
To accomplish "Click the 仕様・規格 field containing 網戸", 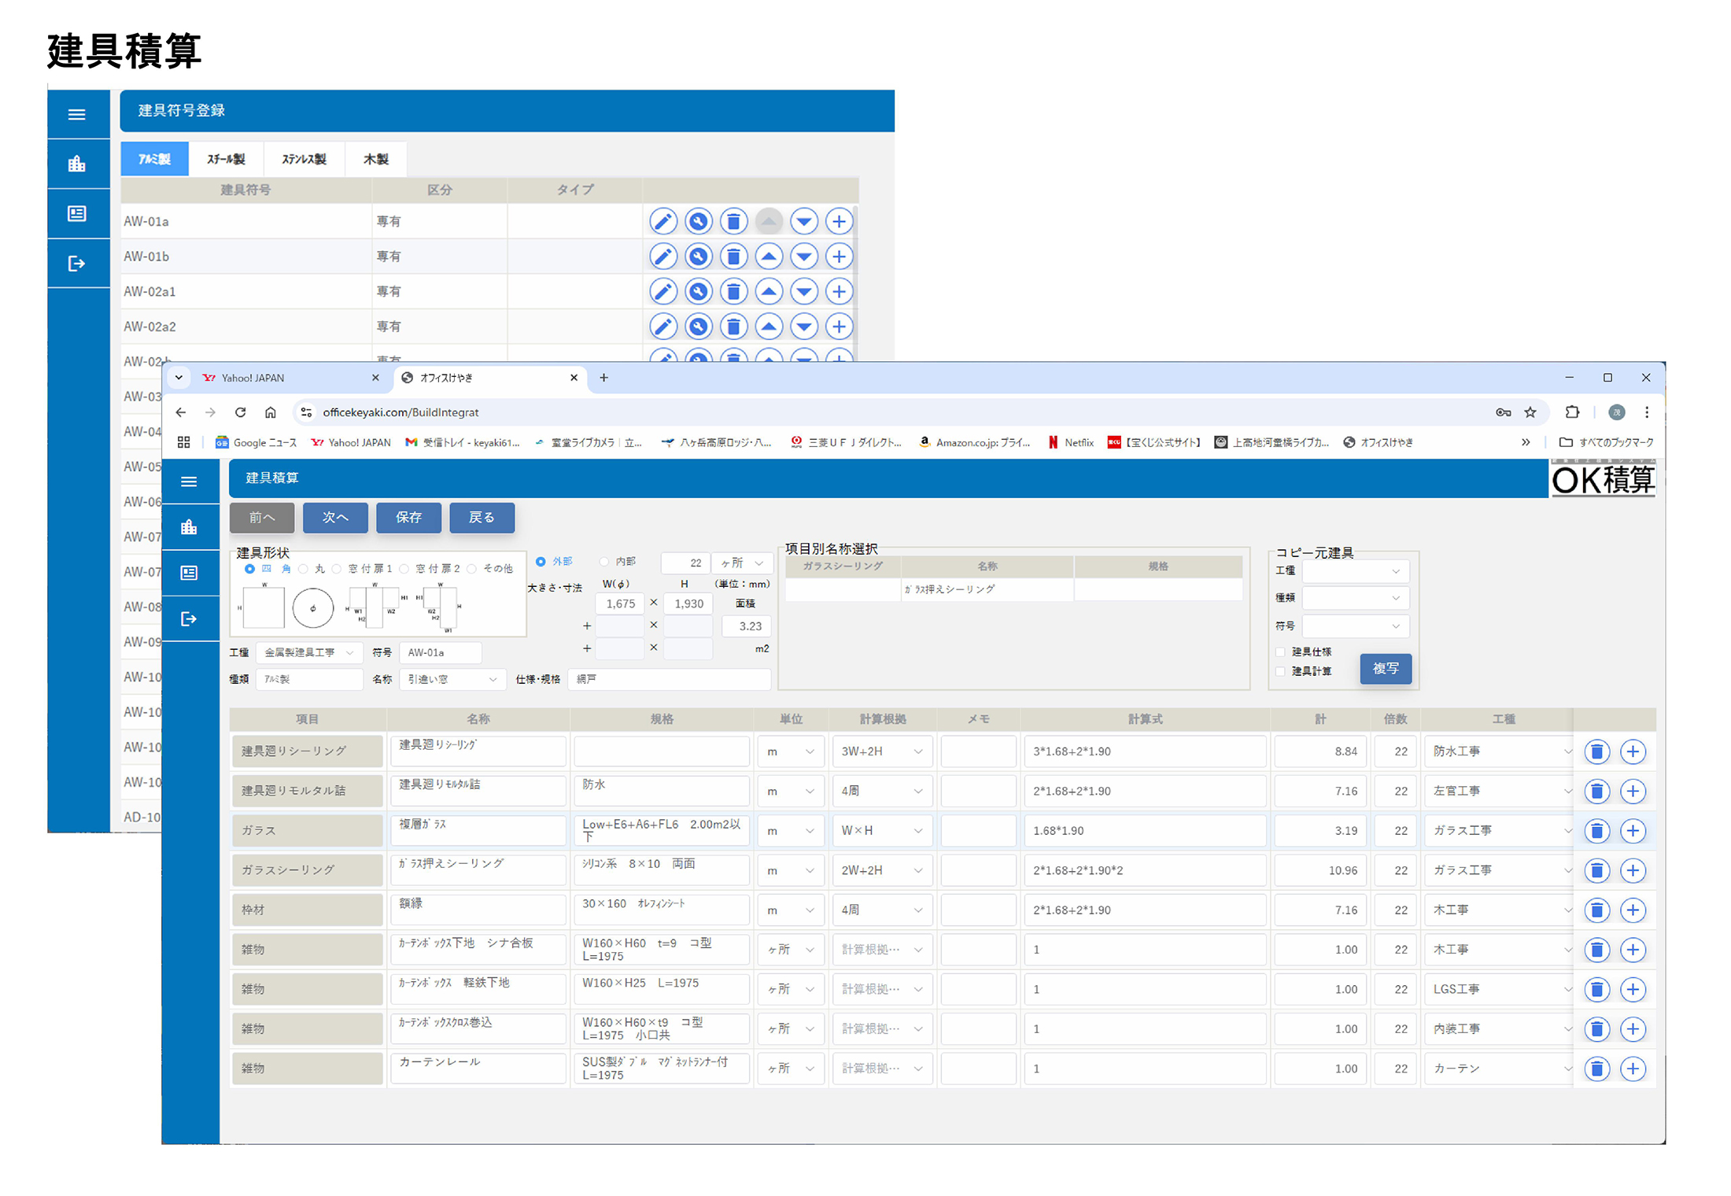I will click(x=669, y=679).
